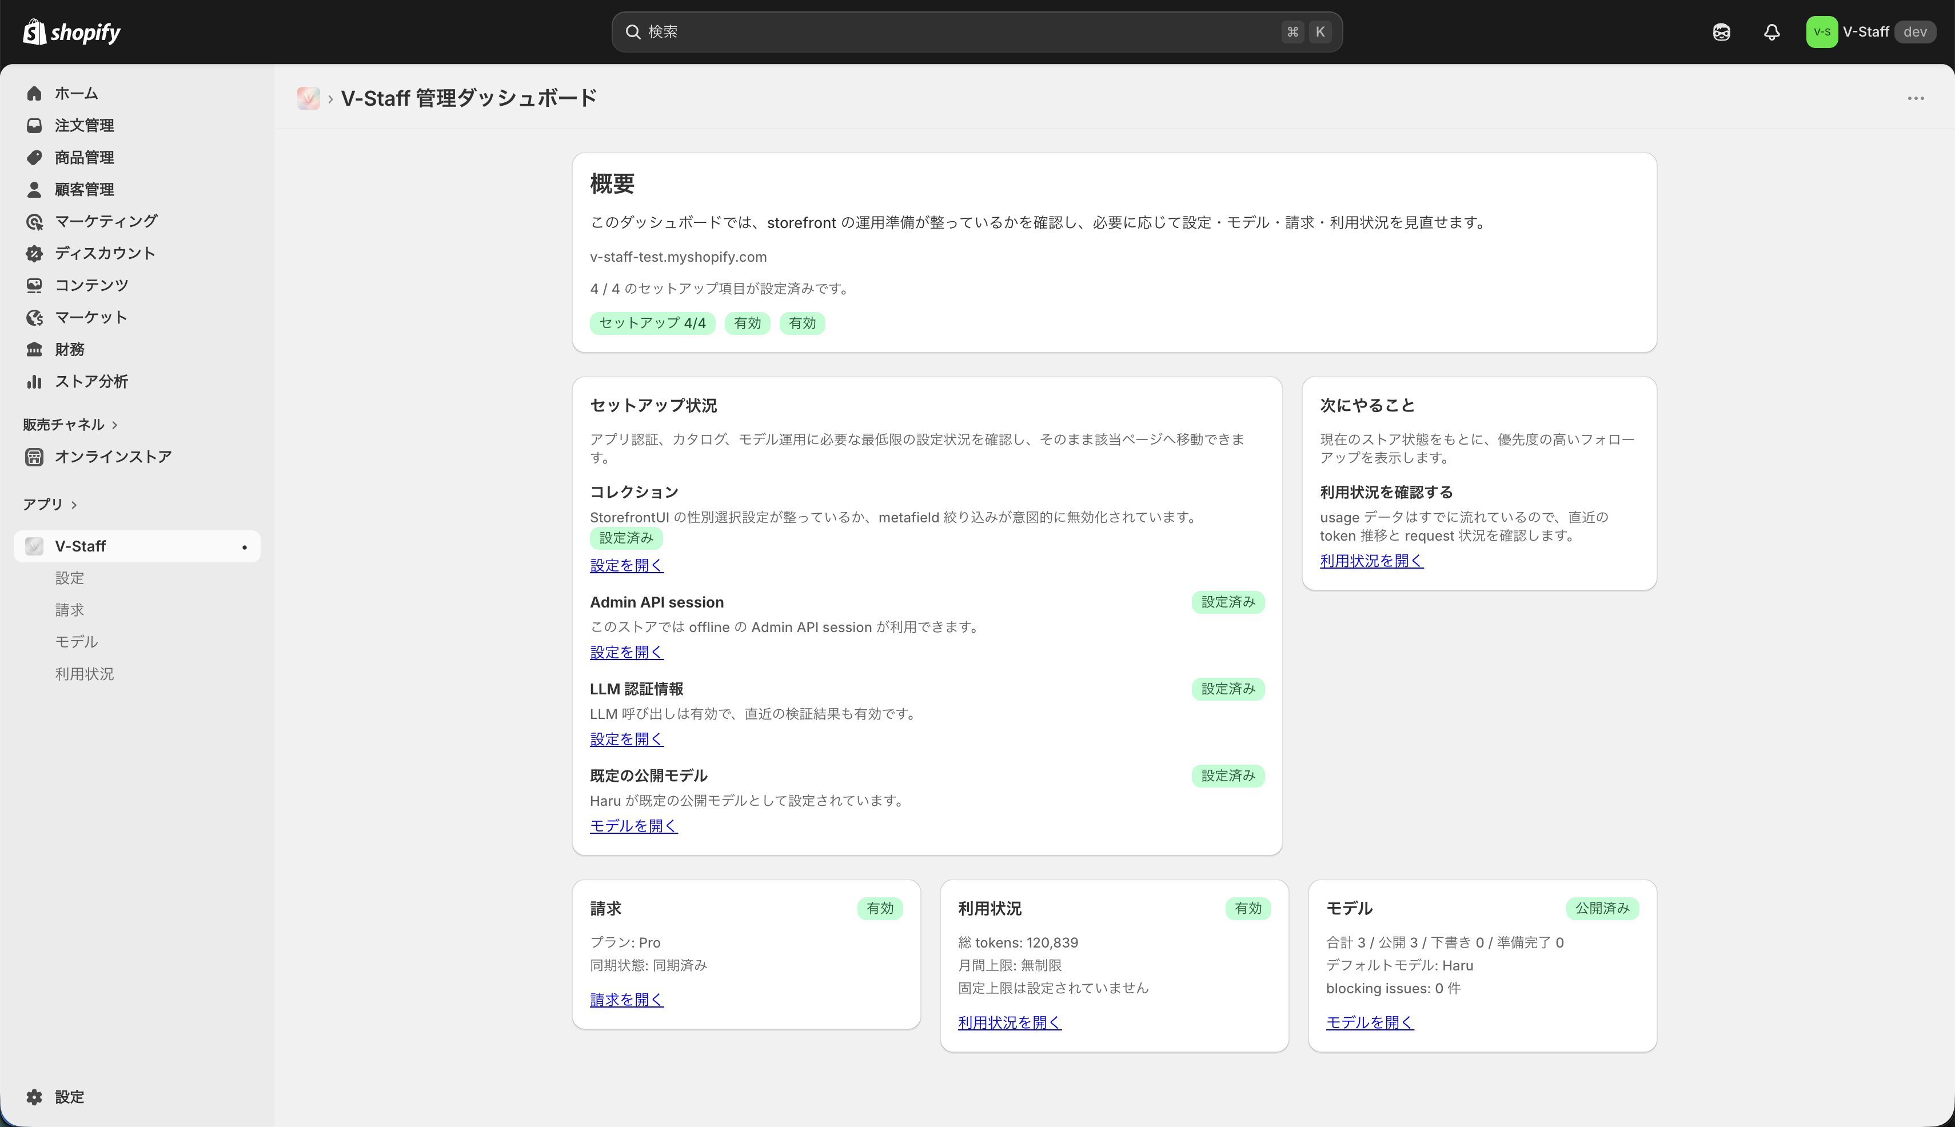This screenshot has height=1127, width=1955.
Task: Click 月間上限: 無制限 text
Action: tap(1010, 965)
